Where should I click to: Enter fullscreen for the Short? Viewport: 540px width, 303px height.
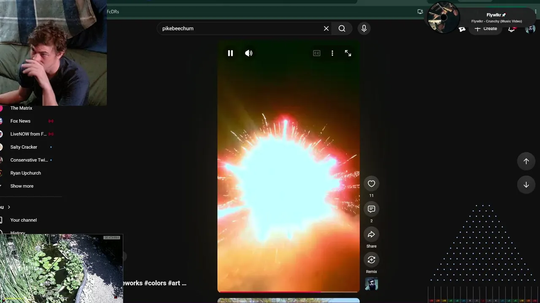[x=348, y=53]
